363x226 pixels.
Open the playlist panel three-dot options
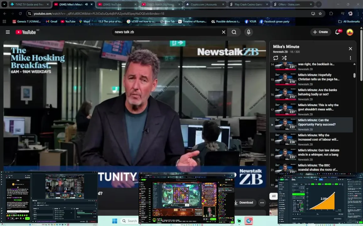[350, 58]
